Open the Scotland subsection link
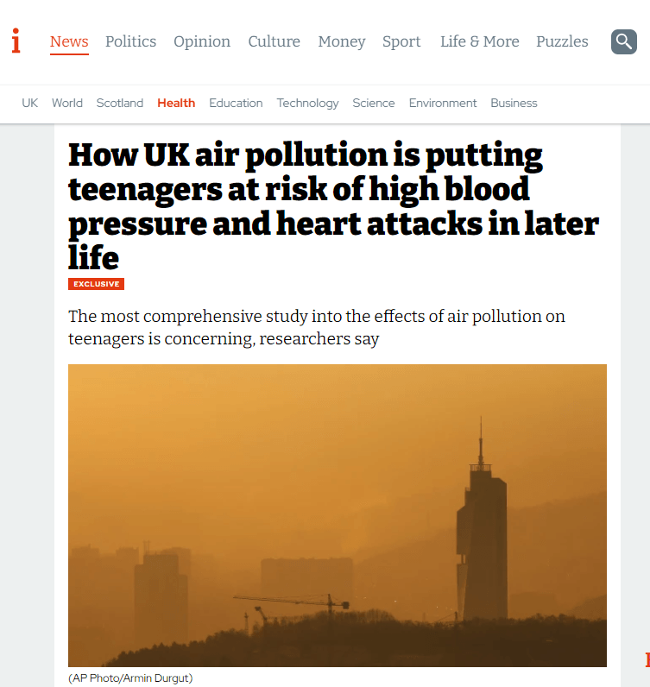 click(120, 103)
